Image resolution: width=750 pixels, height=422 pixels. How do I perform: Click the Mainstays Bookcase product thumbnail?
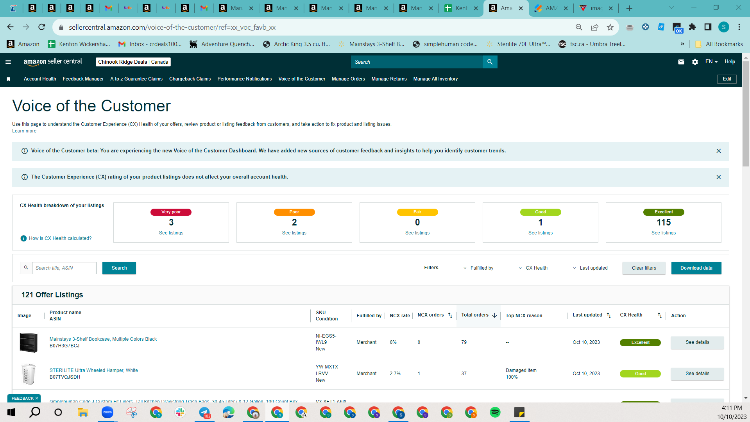click(29, 342)
